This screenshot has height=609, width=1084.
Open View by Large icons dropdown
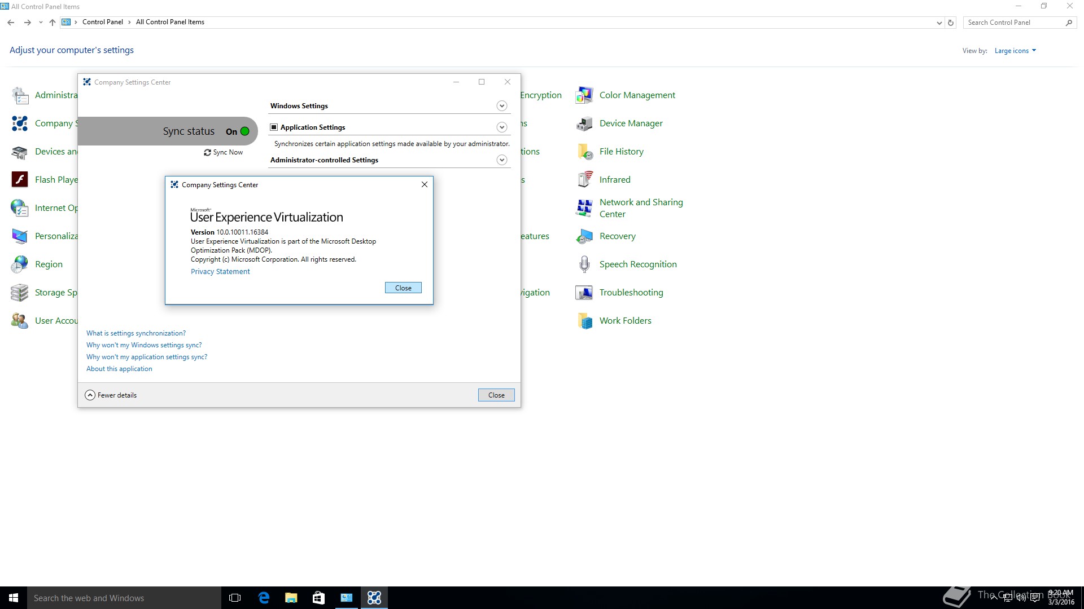(x=1015, y=51)
